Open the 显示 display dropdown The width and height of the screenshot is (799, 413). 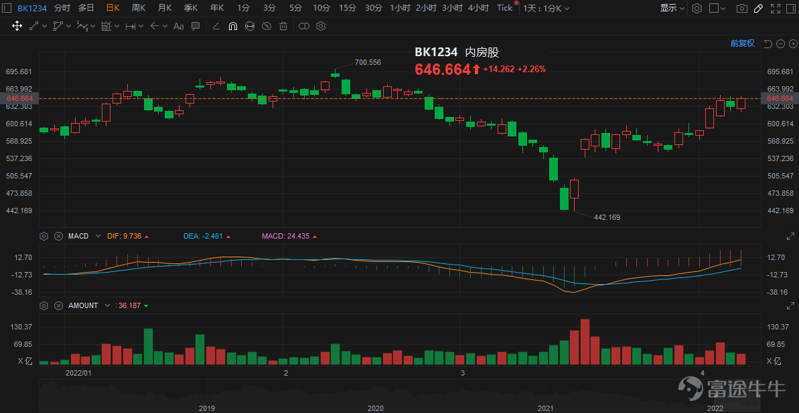click(672, 8)
